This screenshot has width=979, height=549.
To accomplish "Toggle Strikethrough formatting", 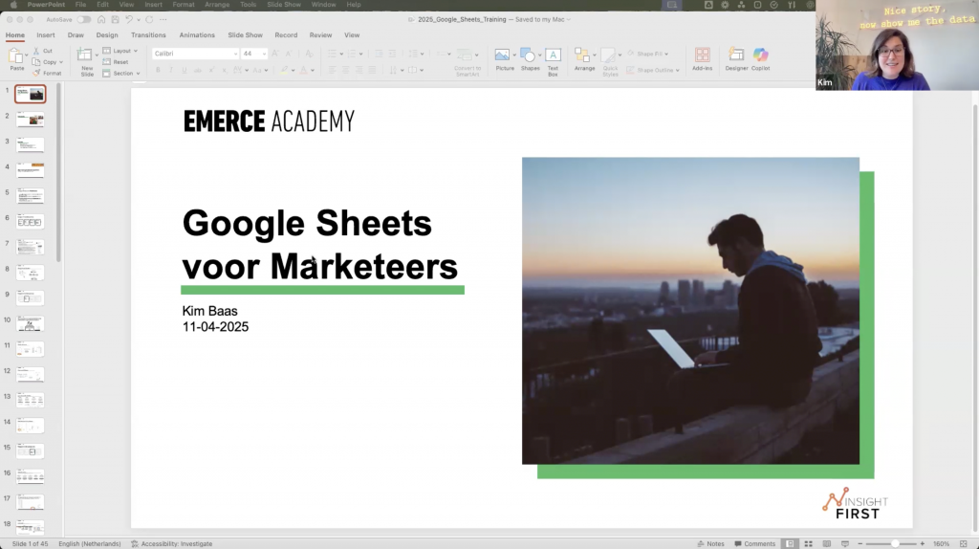I will click(197, 70).
